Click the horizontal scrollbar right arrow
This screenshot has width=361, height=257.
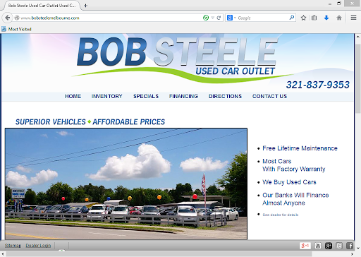point(352,254)
